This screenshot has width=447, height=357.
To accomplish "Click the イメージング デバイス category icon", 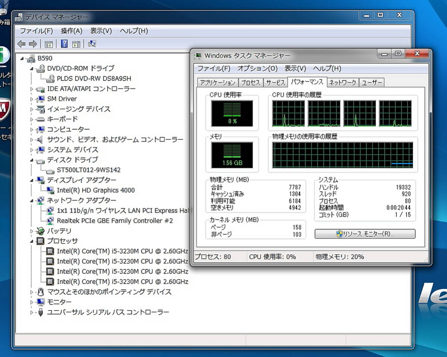I will (x=41, y=109).
